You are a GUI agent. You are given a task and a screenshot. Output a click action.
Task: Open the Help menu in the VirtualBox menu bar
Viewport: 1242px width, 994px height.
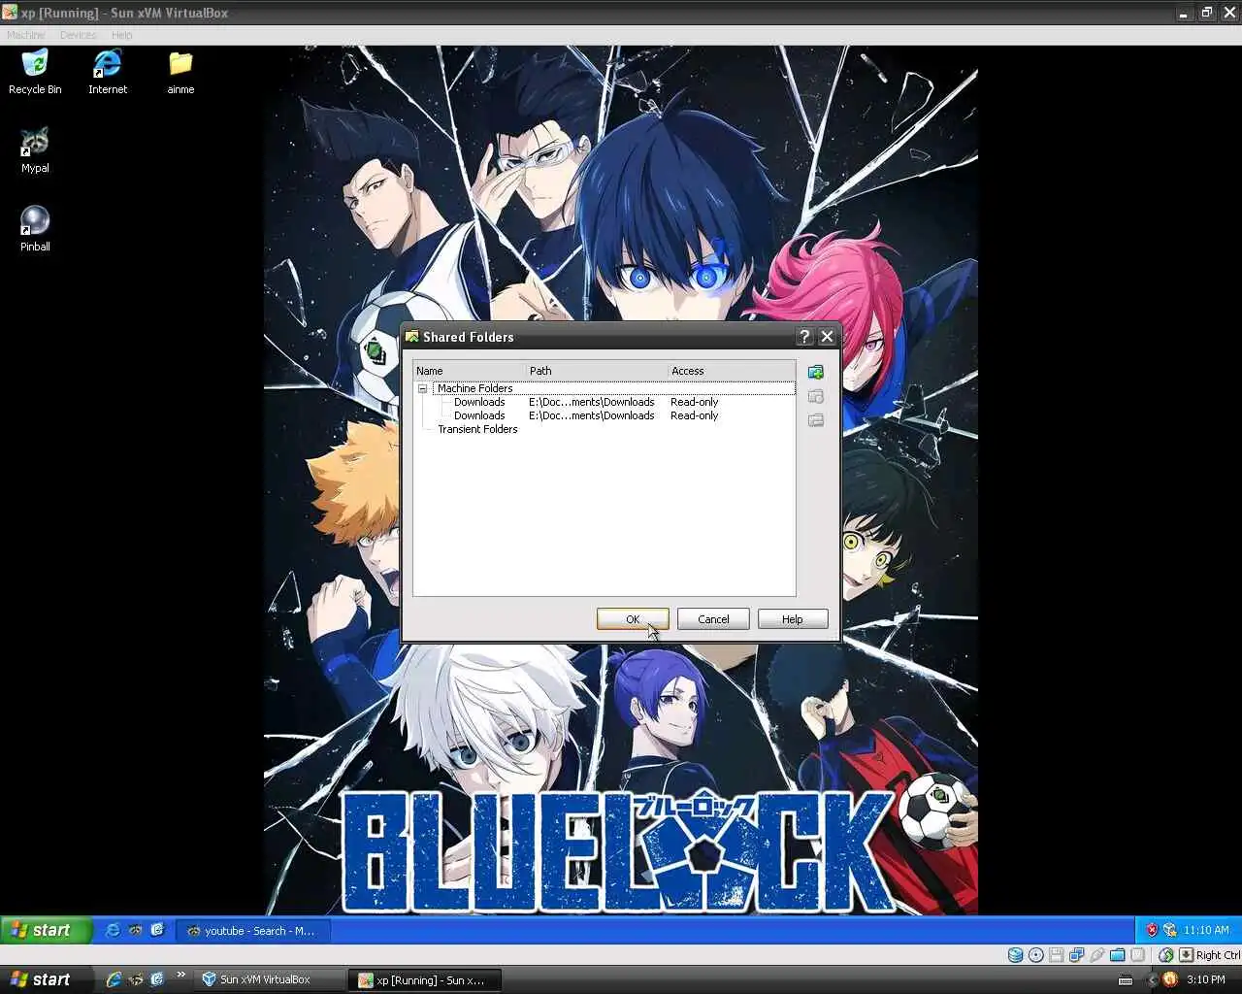(x=121, y=35)
